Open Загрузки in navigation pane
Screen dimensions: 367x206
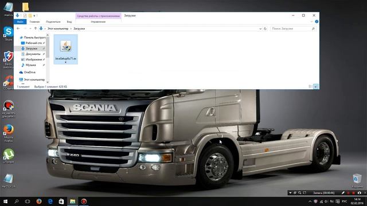coord(30,49)
